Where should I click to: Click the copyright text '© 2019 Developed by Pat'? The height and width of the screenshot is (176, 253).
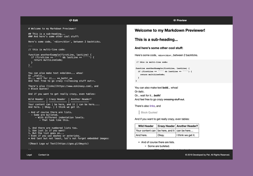point(198,155)
